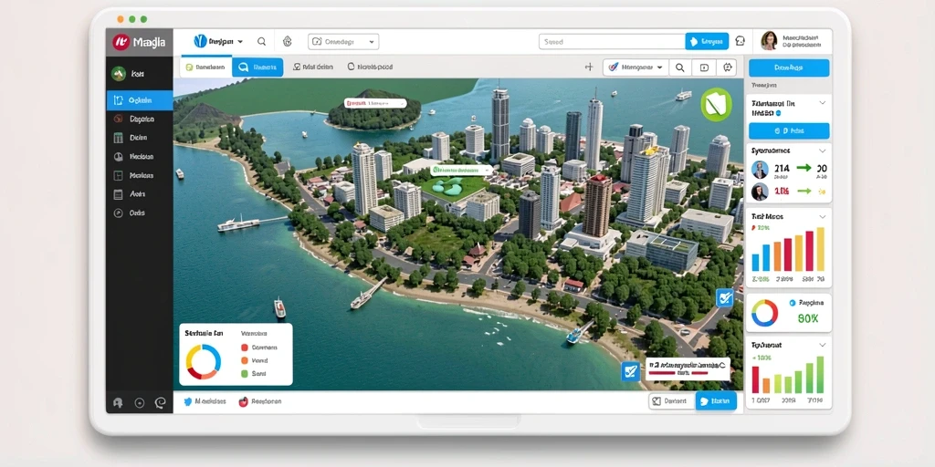
Task: Click the gear badge icon in map toolbar
Action: pos(728,67)
